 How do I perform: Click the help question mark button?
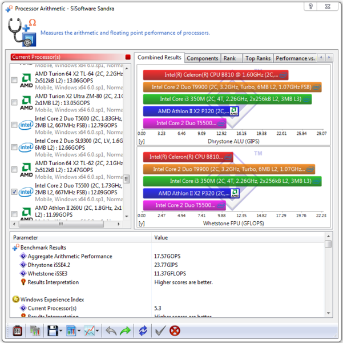click(310, 6)
